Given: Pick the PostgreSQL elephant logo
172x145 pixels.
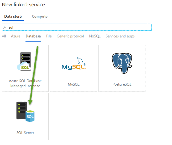Looking at the screenshot, I should point(122,63).
